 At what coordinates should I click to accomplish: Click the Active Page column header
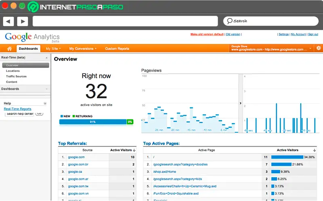[206, 150]
